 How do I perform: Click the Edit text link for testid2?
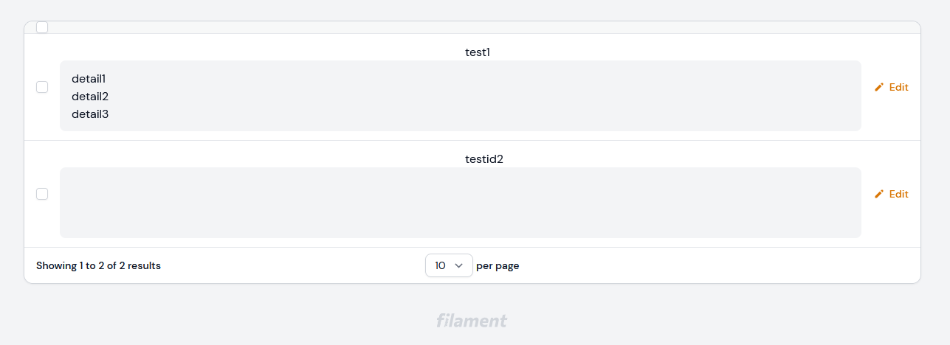(x=898, y=194)
